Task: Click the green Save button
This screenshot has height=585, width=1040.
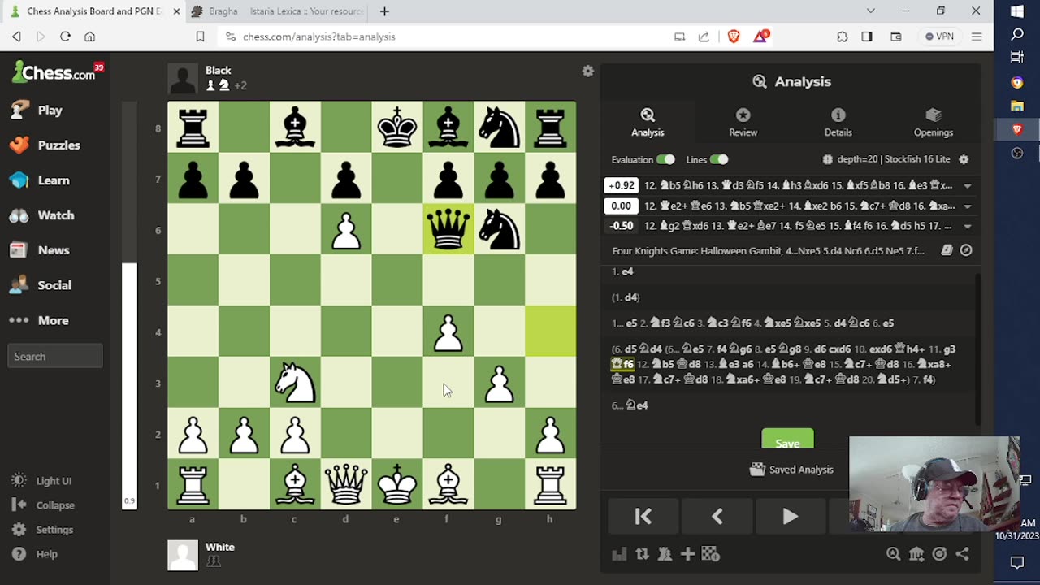Action: 787,440
